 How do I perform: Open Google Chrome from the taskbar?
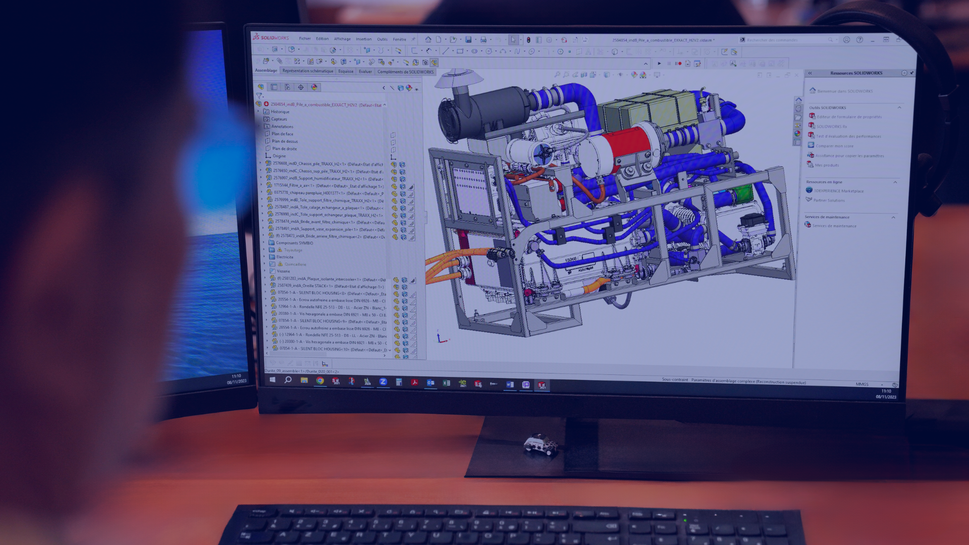(x=320, y=381)
